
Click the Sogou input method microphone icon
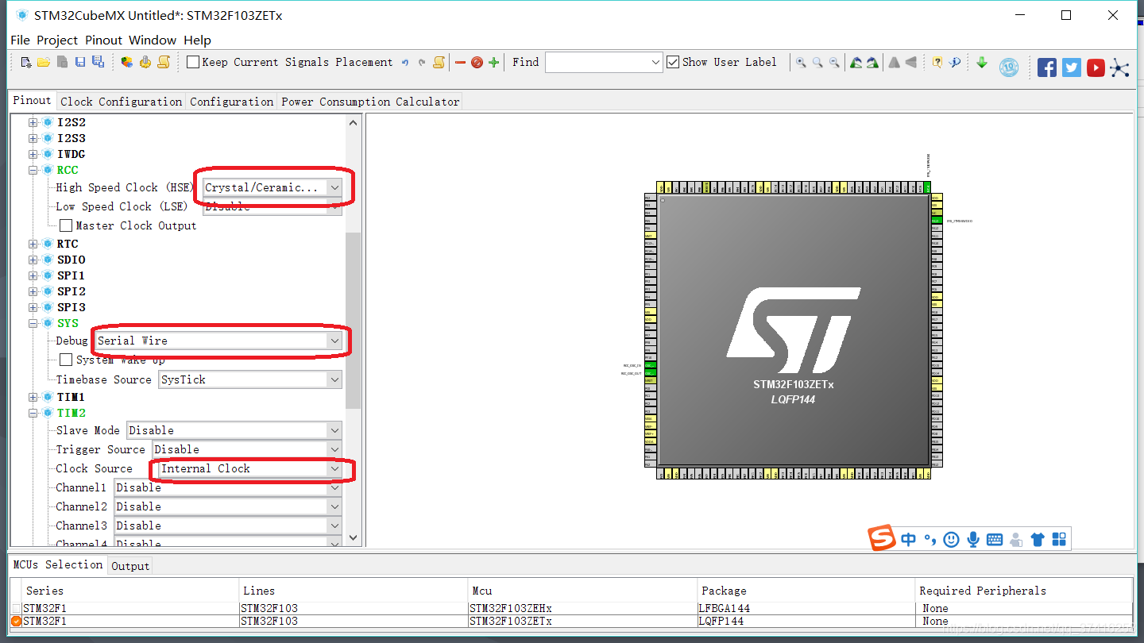click(x=972, y=539)
